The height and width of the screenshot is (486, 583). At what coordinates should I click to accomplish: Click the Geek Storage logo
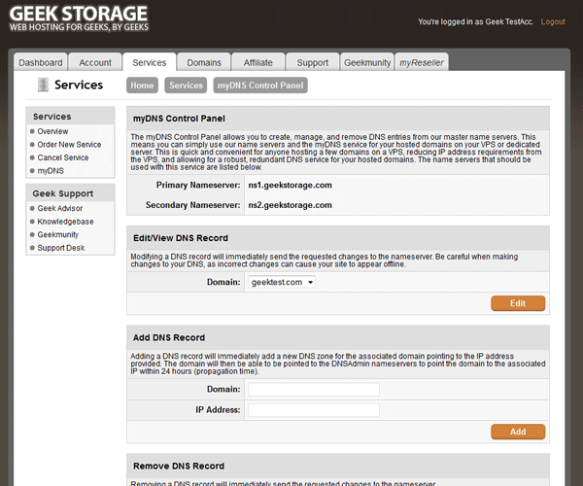tap(79, 17)
